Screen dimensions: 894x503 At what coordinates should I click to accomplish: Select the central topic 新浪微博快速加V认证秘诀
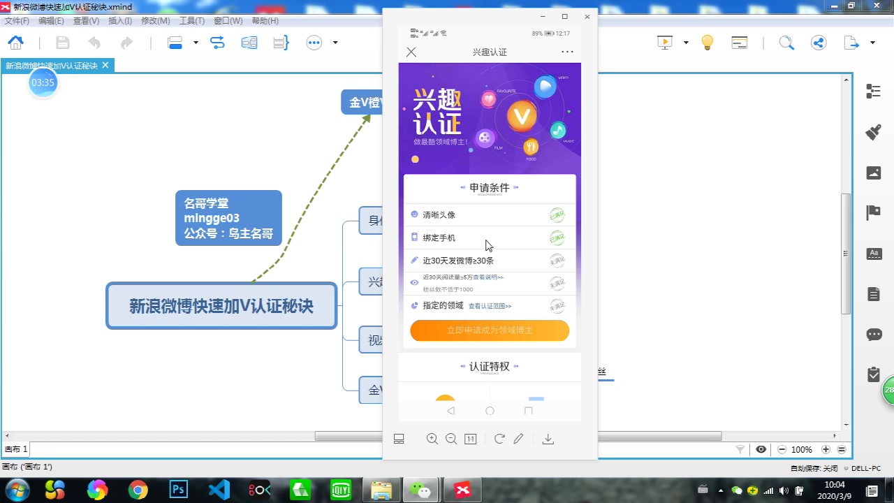click(221, 306)
